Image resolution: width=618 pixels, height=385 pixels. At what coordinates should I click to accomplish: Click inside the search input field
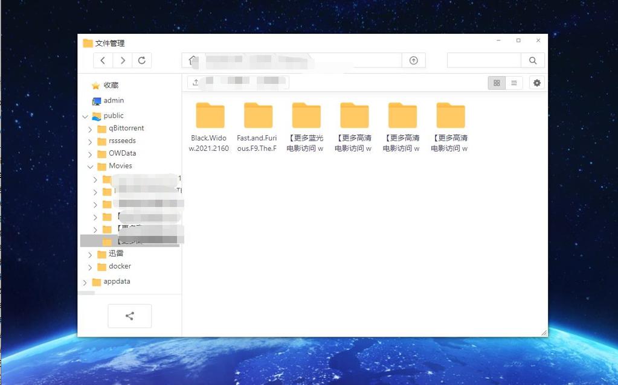(x=483, y=60)
